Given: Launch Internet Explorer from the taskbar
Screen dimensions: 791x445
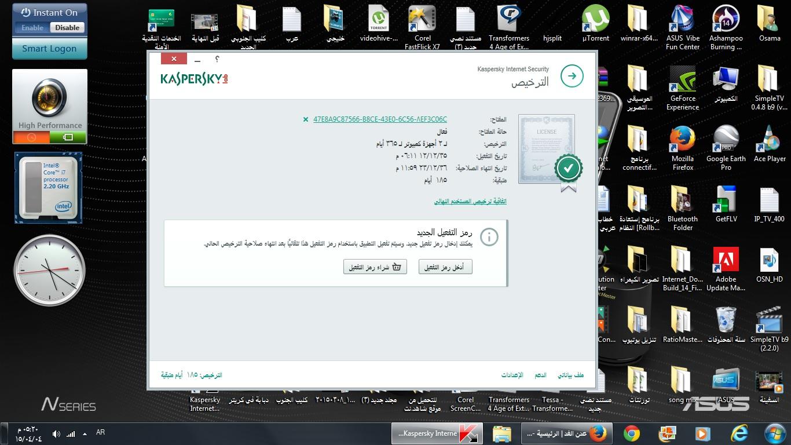Looking at the screenshot, I should (739, 433).
